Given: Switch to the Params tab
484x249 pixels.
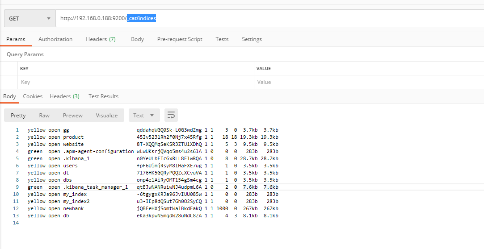Looking at the screenshot, I should 16,39.
